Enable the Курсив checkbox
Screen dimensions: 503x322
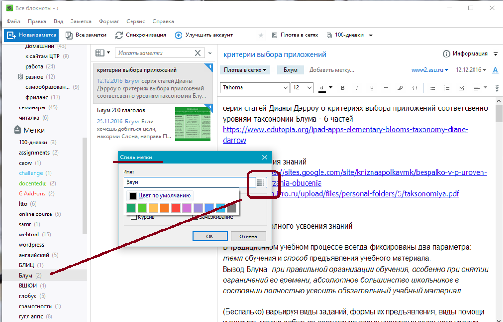133,217
